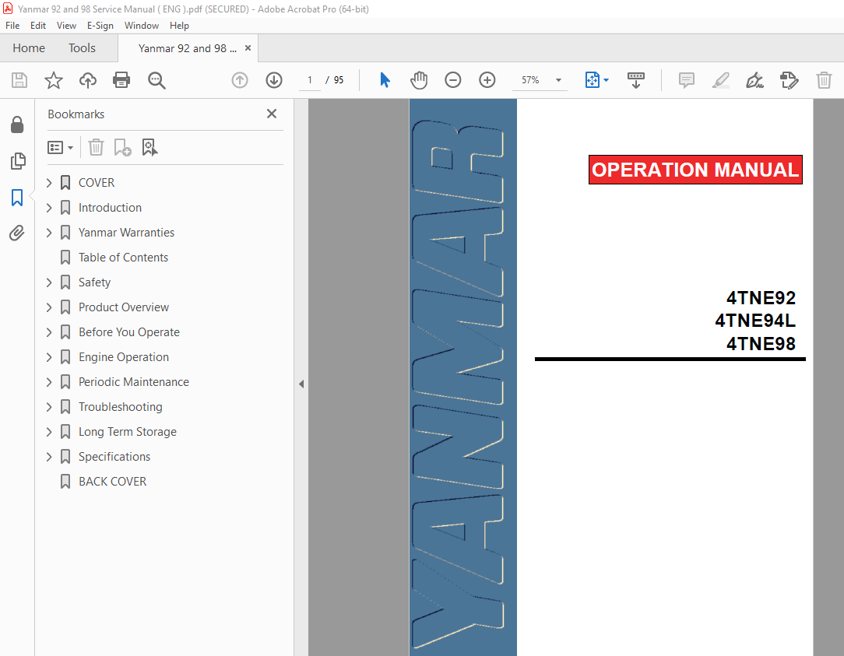Show Page Thumbnails panel
Viewport: 844px width, 656px height.
click(17, 161)
